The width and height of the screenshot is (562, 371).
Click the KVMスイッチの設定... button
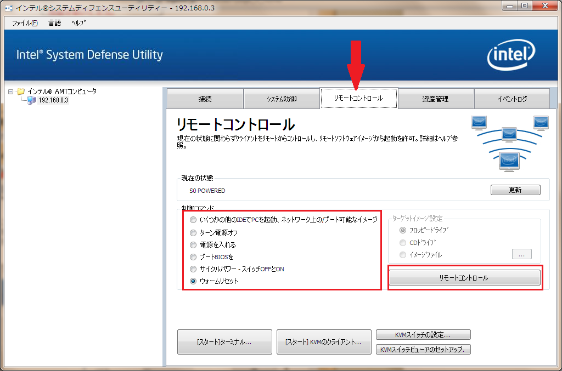coord(423,335)
